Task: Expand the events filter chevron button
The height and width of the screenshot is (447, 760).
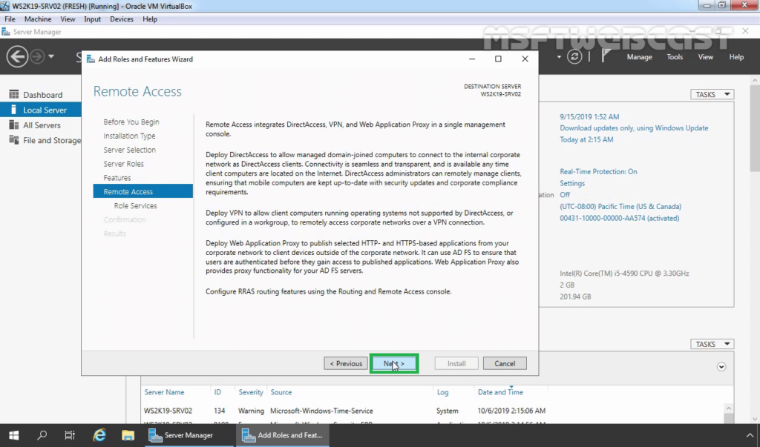Action: [721, 367]
